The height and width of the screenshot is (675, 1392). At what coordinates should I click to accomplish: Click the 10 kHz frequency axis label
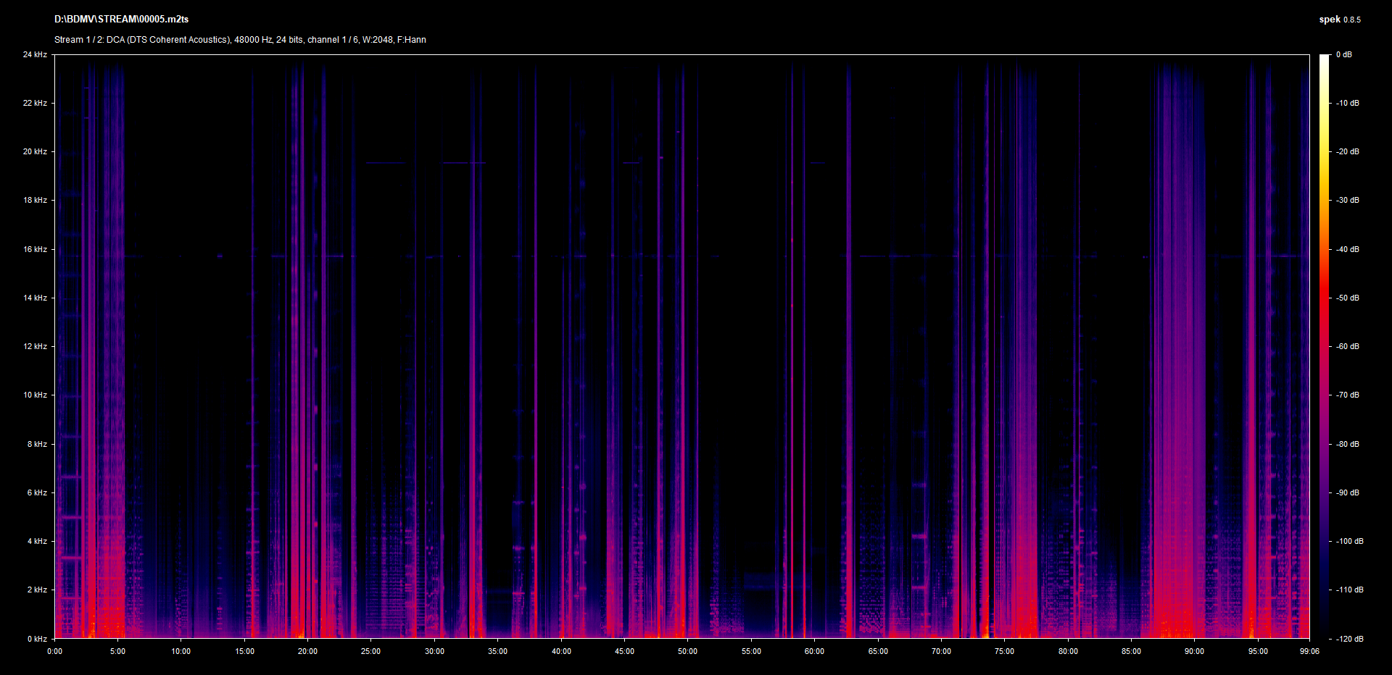click(x=35, y=395)
